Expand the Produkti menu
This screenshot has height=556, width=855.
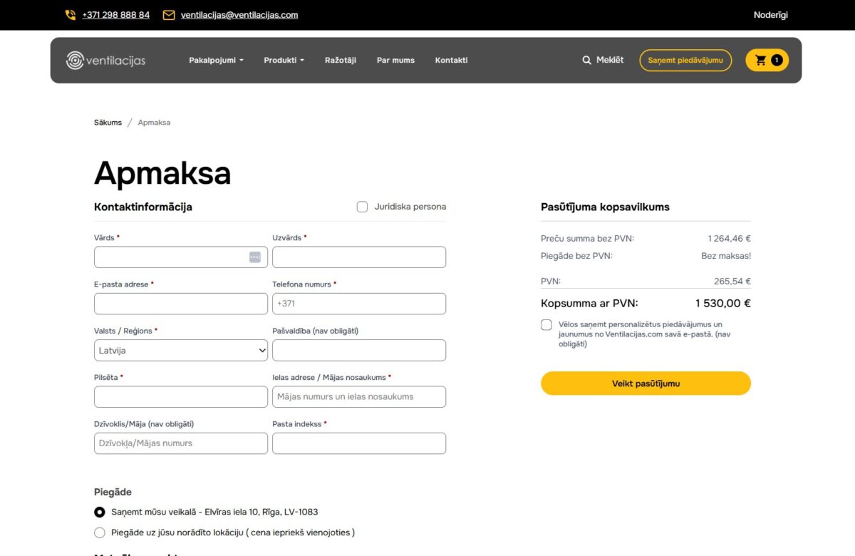tap(284, 61)
